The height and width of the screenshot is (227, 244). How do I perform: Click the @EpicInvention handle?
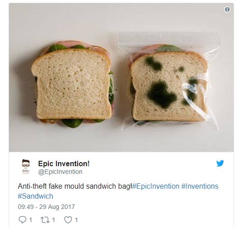pyautogui.click(x=60, y=172)
